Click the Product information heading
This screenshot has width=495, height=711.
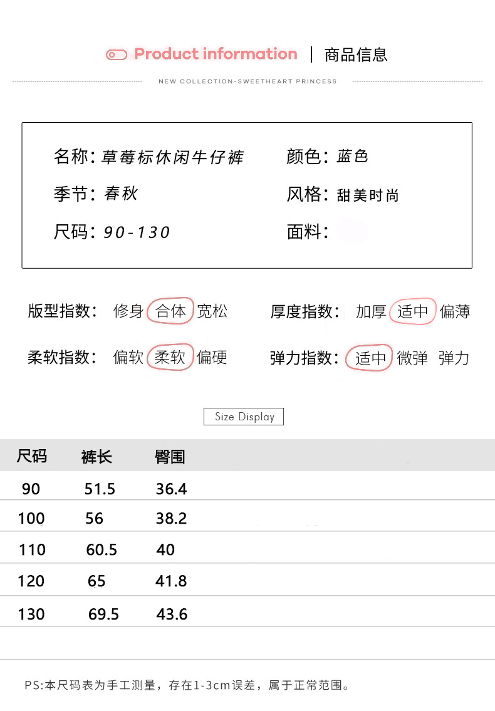pyautogui.click(x=216, y=54)
